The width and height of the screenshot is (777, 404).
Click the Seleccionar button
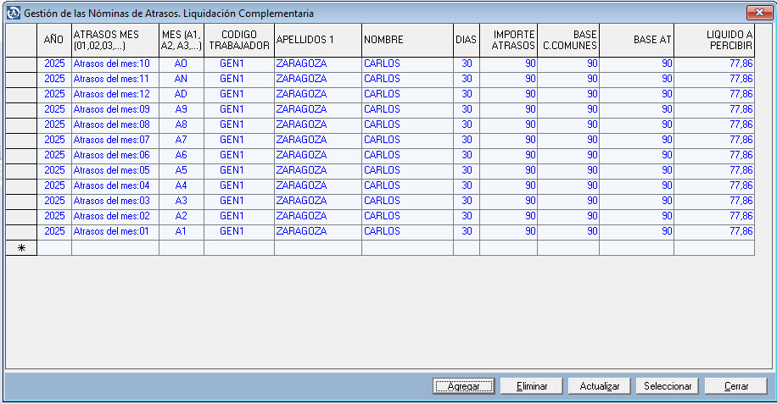click(x=668, y=386)
